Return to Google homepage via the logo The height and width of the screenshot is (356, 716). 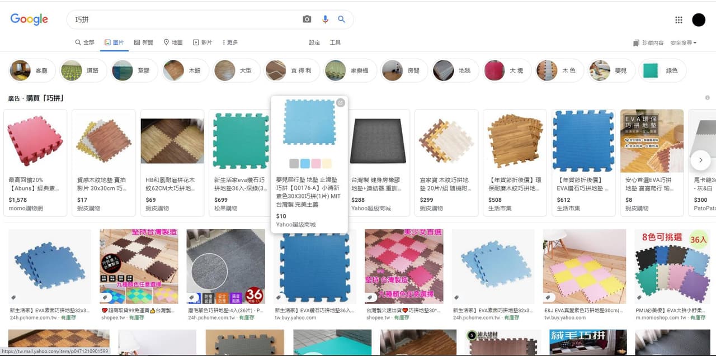[29, 19]
